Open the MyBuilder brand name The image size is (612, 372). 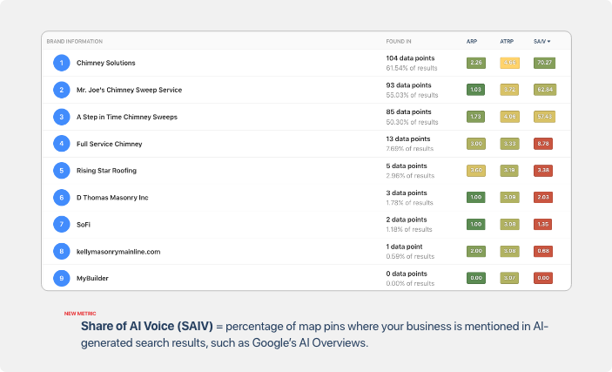click(92, 278)
